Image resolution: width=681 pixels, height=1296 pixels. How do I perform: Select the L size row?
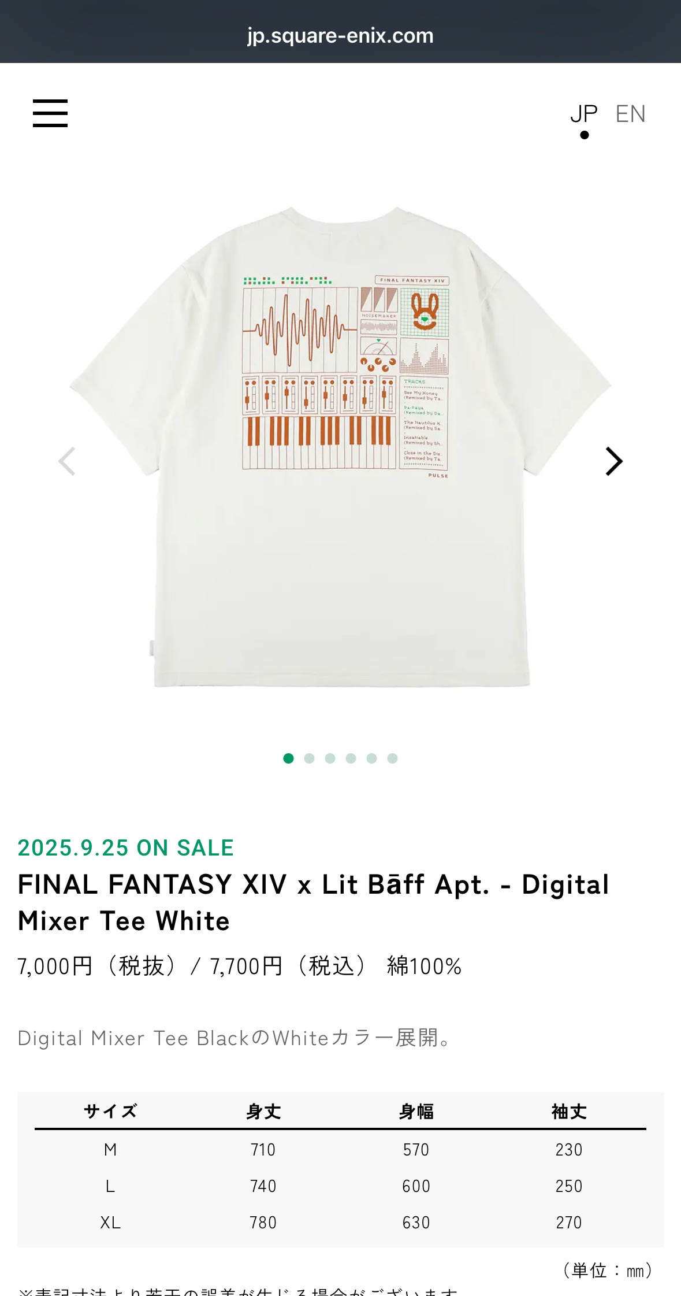click(340, 1186)
